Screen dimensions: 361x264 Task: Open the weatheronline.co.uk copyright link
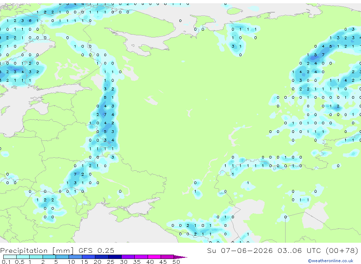330,261
